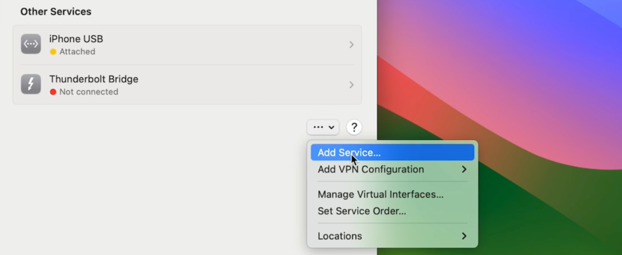The height and width of the screenshot is (255, 622).
Task: Click the iPhone USB network icon
Action: tap(31, 44)
